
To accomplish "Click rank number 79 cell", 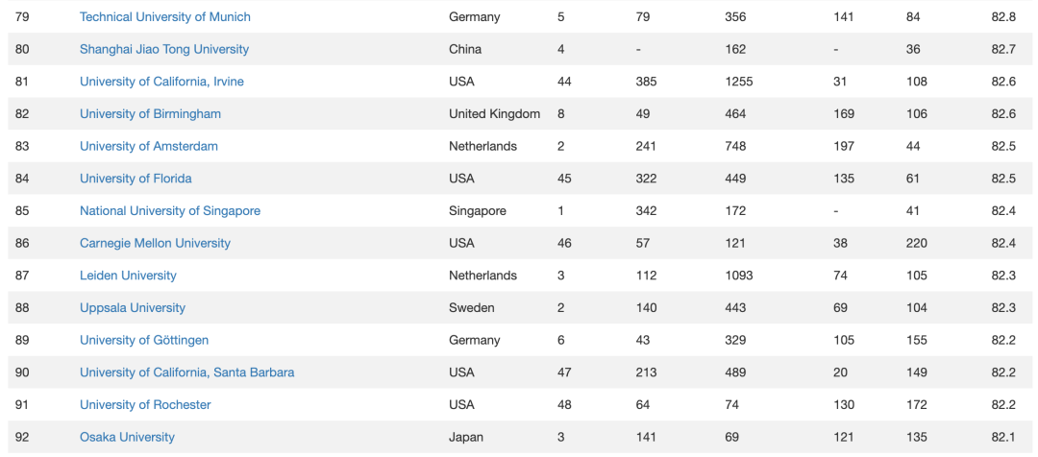I will click(x=22, y=17).
